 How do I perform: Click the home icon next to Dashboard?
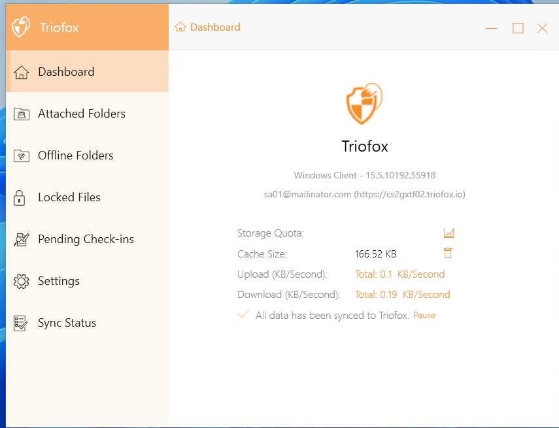(180, 27)
